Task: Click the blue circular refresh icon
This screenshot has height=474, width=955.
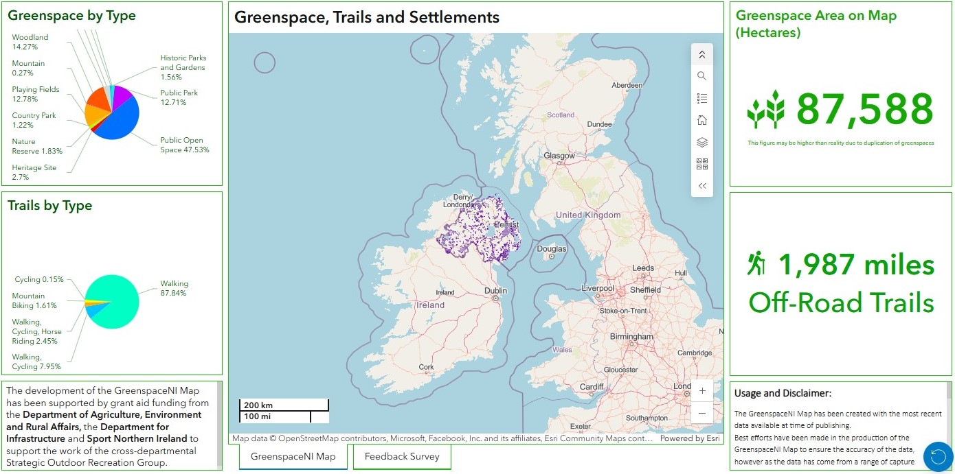Action: click(x=938, y=457)
